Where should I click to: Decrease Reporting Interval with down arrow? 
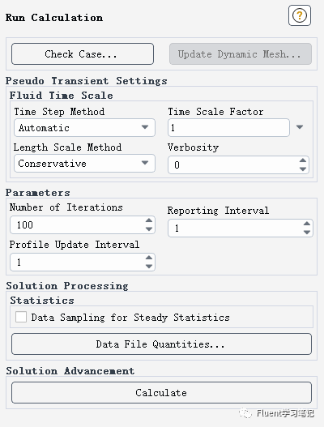307,233
